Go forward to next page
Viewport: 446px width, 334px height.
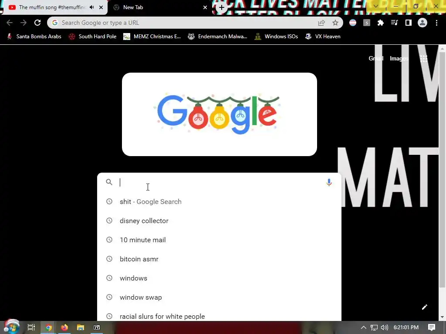point(24,23)
